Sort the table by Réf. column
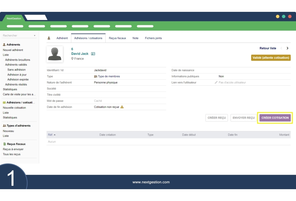Screen dimensions: 296x201 tap(52, 135)
